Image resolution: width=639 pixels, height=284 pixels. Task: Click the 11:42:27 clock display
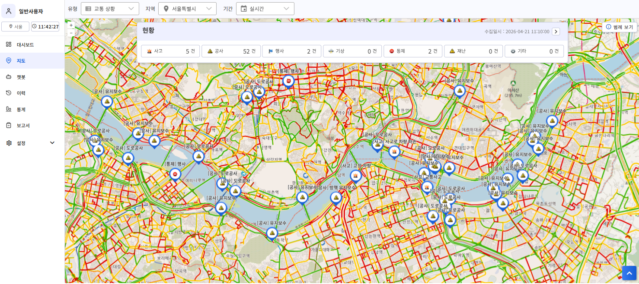45,26
